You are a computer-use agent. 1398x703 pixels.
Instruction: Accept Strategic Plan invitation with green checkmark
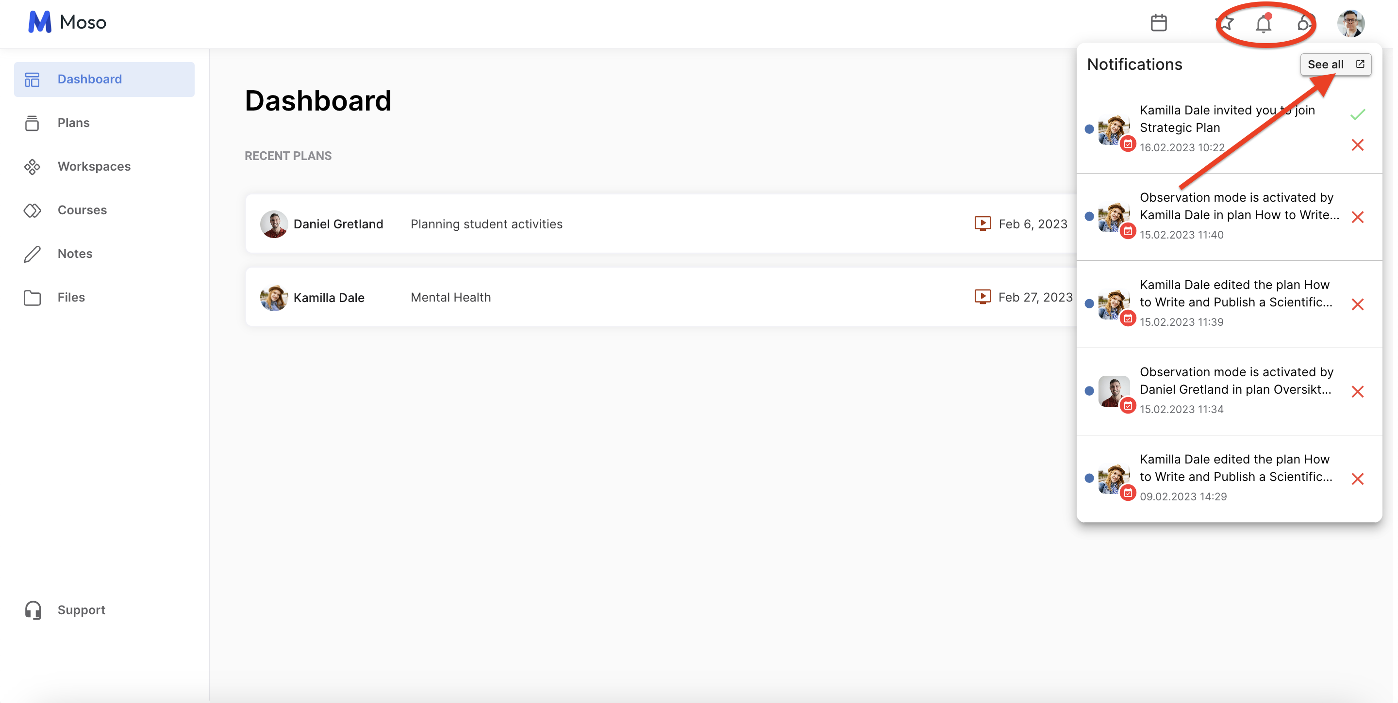tap(1357, 114)
